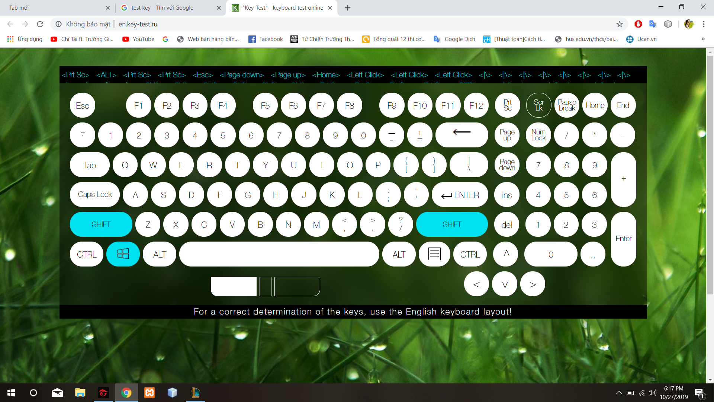The width and height of the screenshot is (714, 402).
Task: Expand hidden bookmarks overflow chevron
Action: [x=703, y=39]
